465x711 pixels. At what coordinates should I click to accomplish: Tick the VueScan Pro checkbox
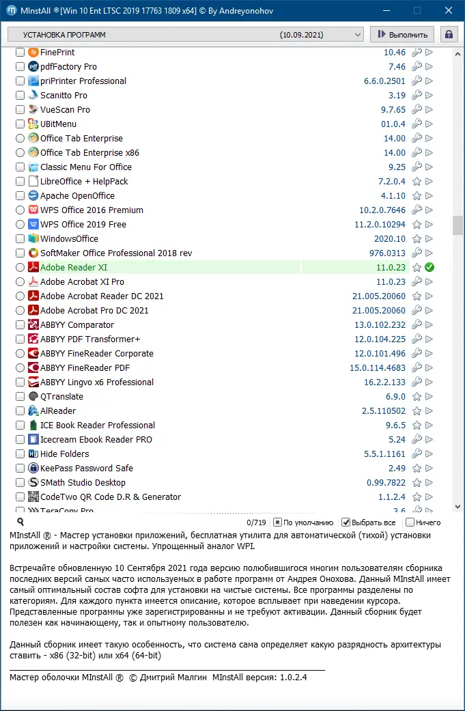pos(20,110)
